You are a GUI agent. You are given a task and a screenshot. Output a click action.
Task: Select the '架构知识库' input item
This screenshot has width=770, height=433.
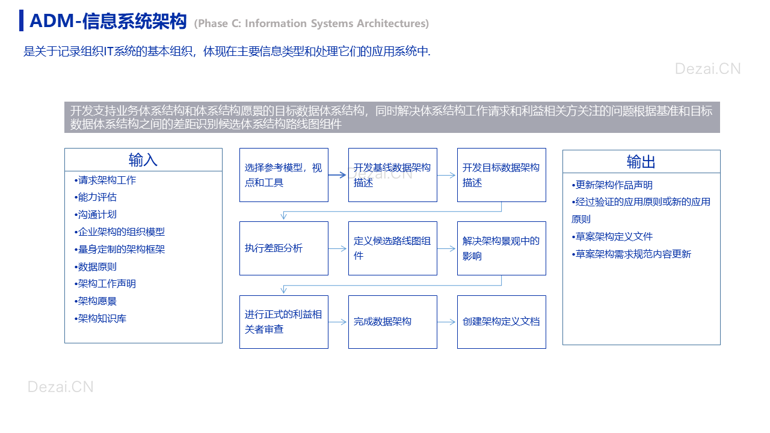[x=100, y=319]
